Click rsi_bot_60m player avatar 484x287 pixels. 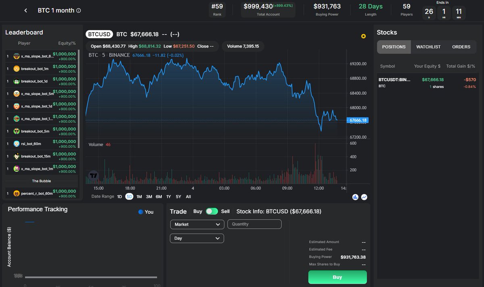pyautogui.click(x=17, y=144)
